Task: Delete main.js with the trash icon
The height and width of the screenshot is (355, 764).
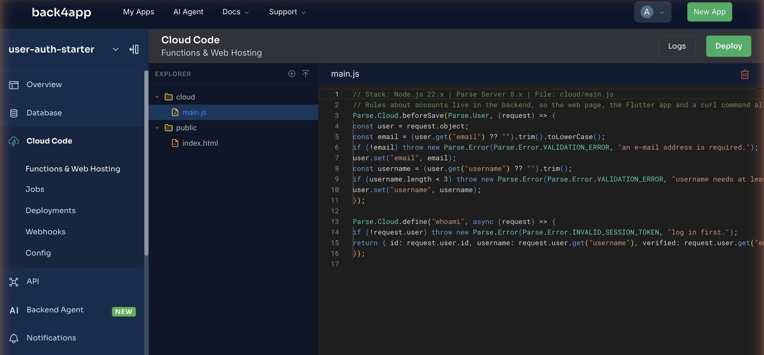Action: tap(744, 74)
